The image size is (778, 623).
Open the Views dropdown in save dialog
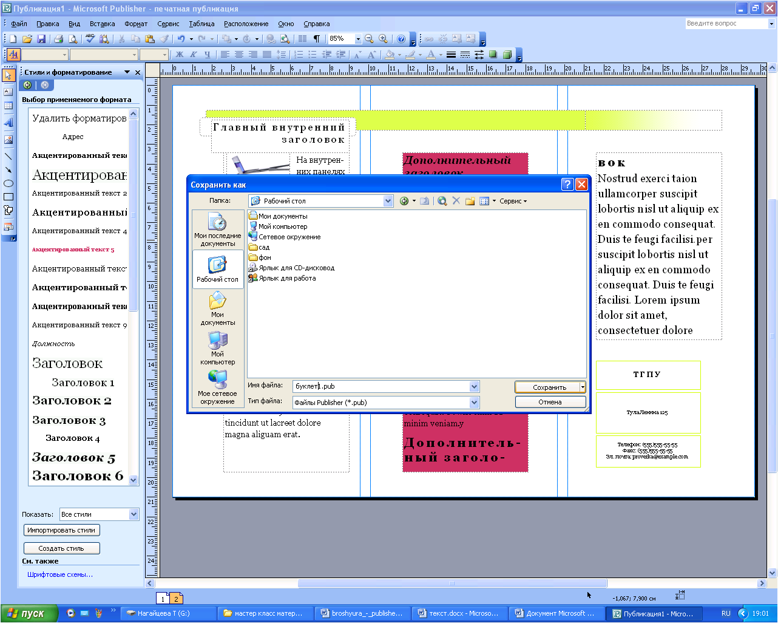[x=494, y=201]
